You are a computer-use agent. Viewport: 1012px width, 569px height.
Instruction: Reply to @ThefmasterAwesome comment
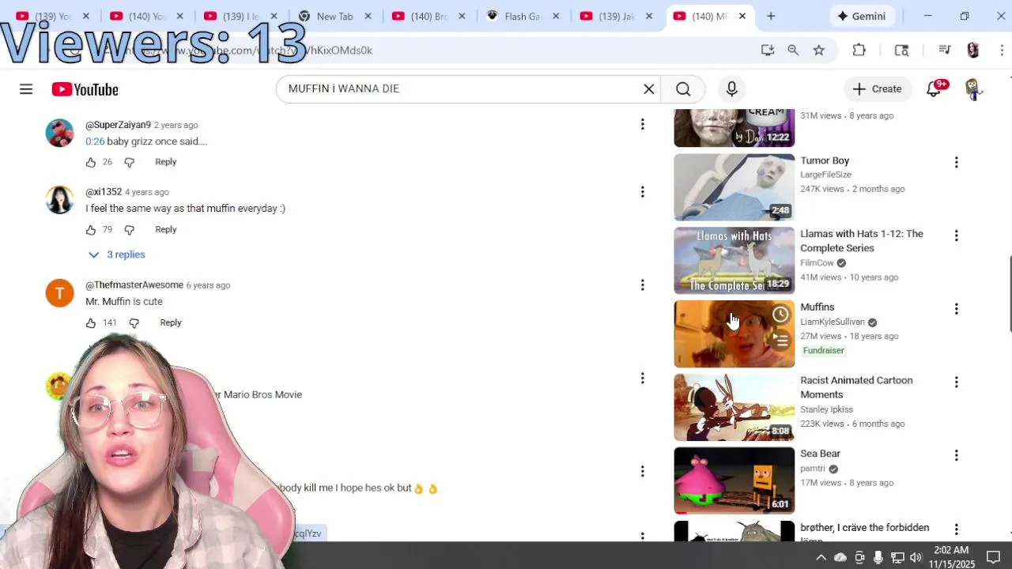click(x=170, y=323)
